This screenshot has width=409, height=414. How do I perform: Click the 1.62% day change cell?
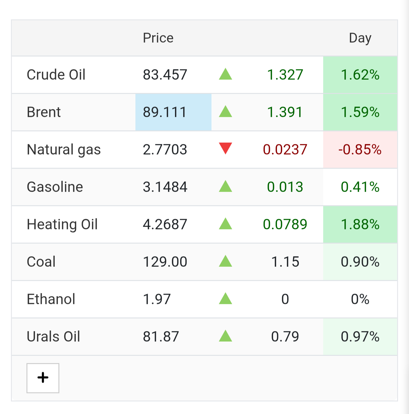360,75
